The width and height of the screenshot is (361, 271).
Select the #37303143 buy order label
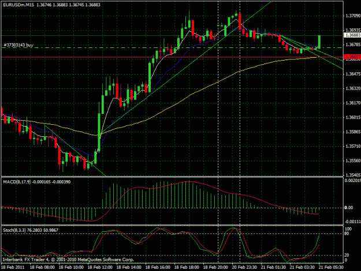pos(18,45)
